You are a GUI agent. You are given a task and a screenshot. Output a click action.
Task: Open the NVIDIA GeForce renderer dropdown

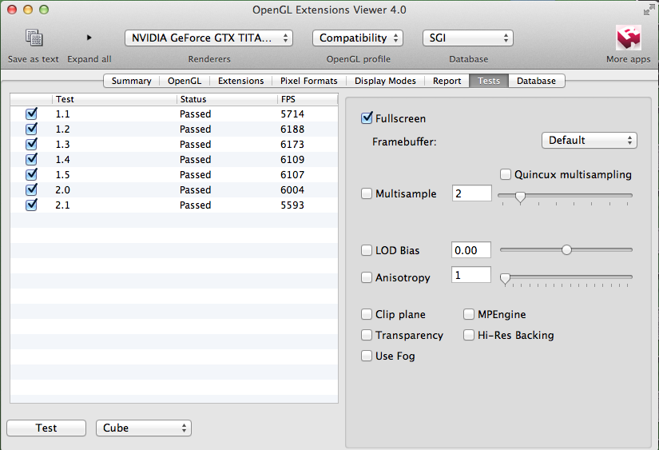pyautogui.click(x=208, y=38)
